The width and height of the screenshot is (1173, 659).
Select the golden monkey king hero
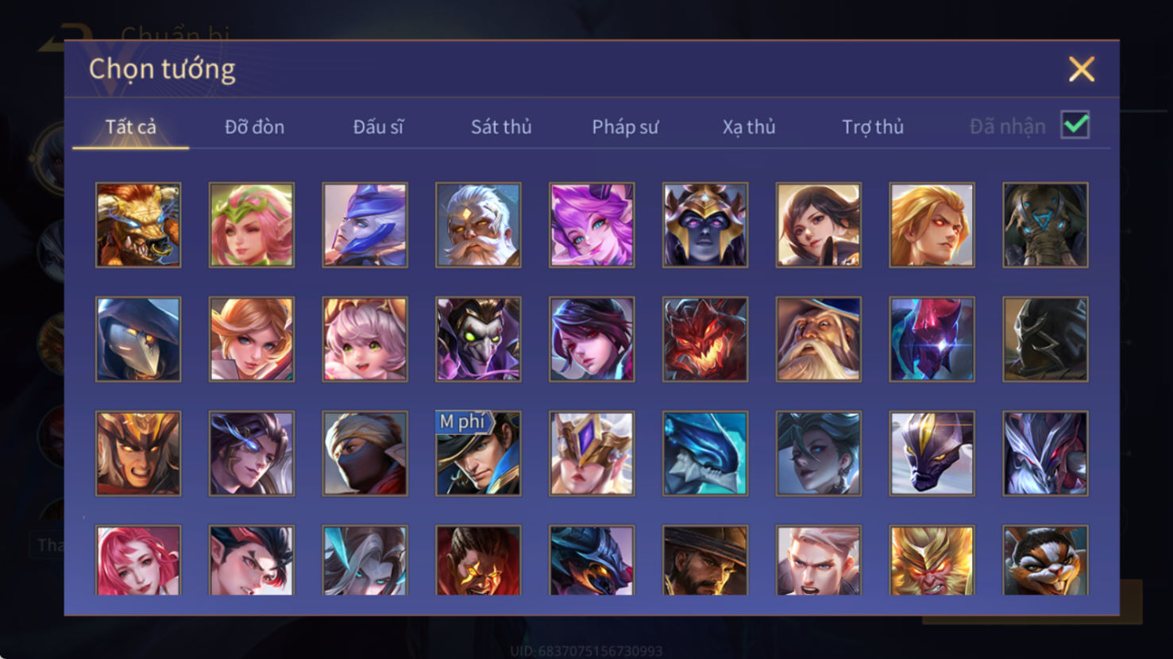[x=932, y=560]
